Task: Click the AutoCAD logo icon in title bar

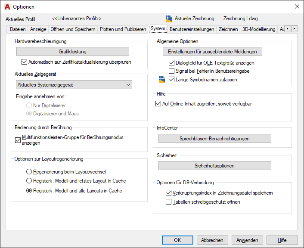Action: coord(7,6)
